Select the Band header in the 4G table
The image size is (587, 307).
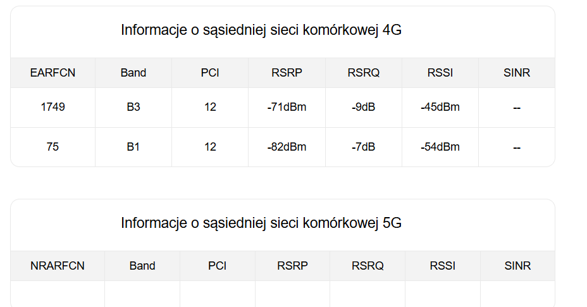133,73
